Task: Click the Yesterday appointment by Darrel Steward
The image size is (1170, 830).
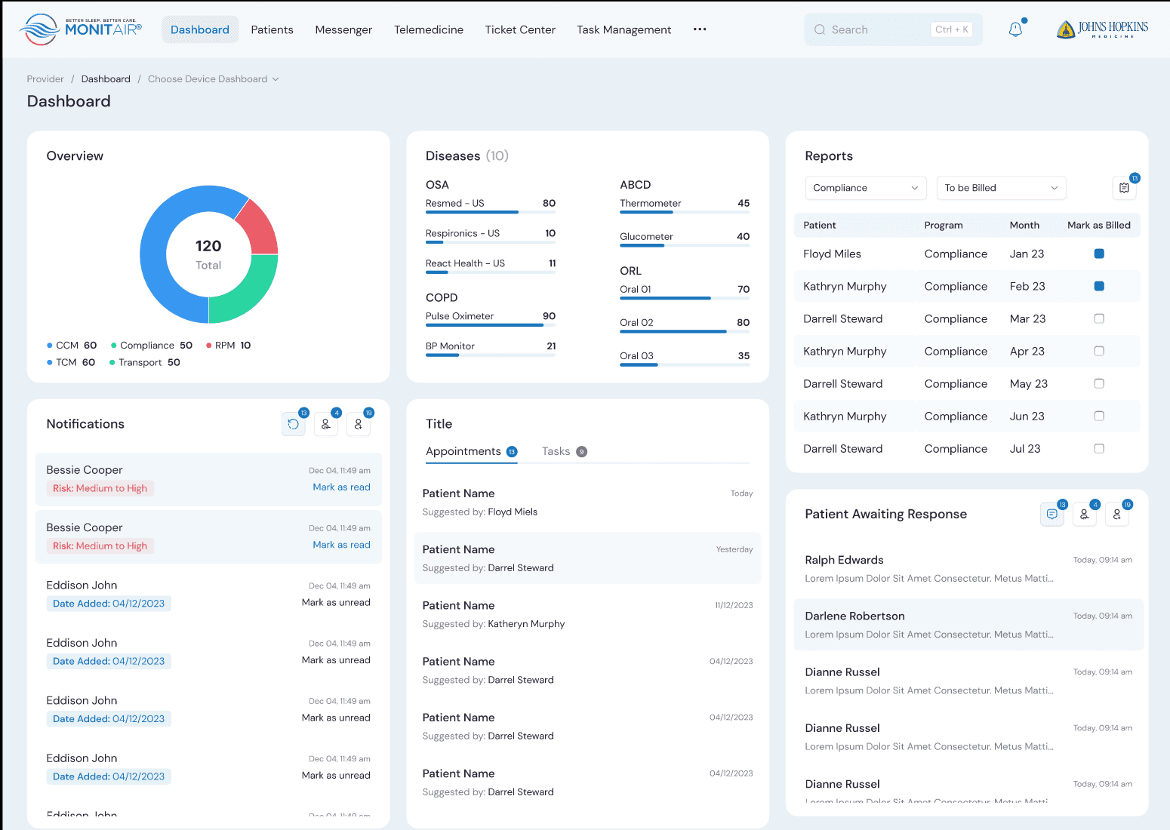Action: 587,558
